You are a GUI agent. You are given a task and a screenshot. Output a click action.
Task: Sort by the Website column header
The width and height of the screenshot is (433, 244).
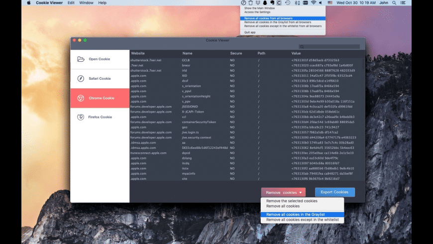[x=138, y=53]
